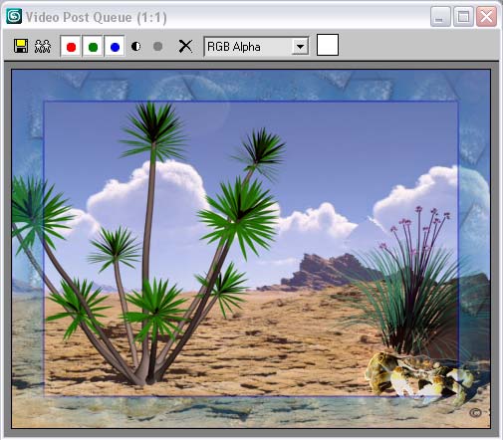Maximize the Video Post Queue window

[x=463, y=16]
